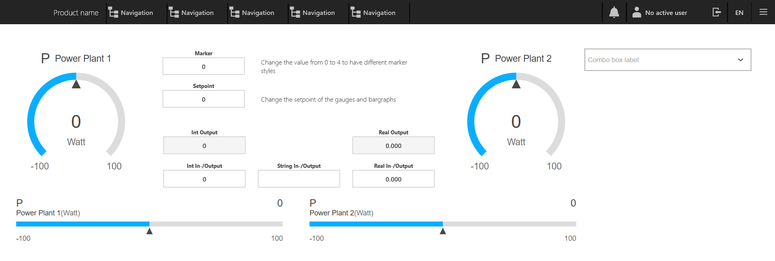This screenshot has height=261, width=775.
Task: Click the String In-/Output text field
Action: coord(299,179)
